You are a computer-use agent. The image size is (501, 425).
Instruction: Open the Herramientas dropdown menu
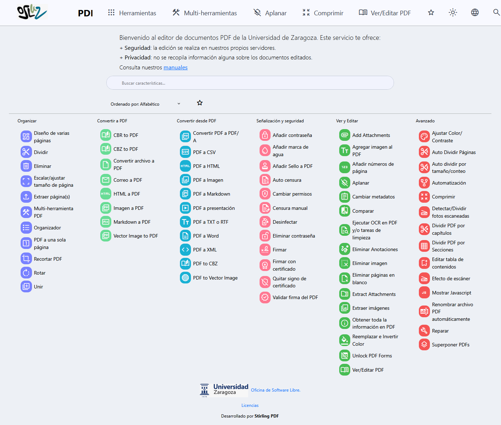pos(132,13)
